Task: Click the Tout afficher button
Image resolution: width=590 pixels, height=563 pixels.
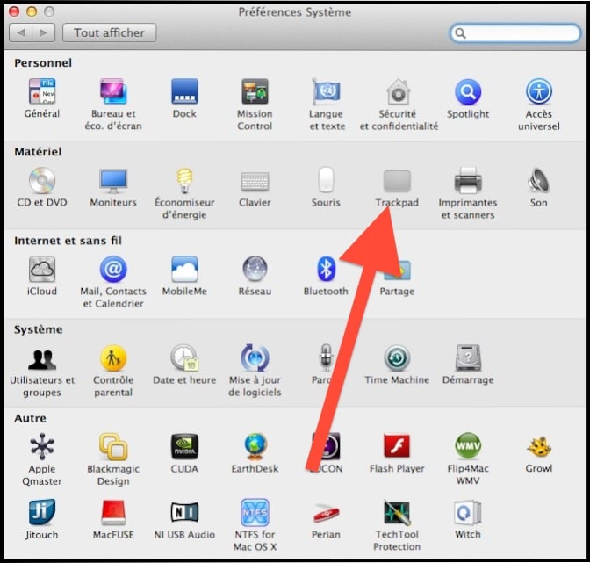Action: pos(109,32)
